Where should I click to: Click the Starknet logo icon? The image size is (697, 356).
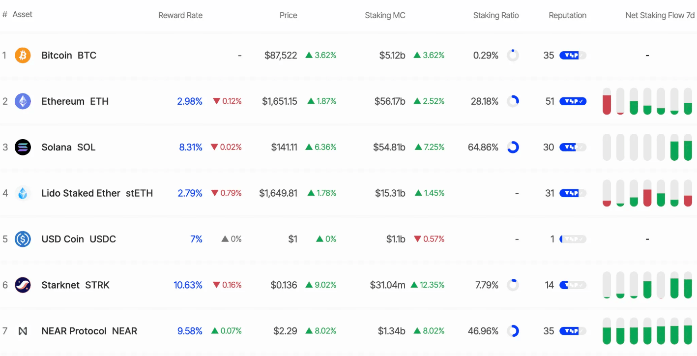23,285
